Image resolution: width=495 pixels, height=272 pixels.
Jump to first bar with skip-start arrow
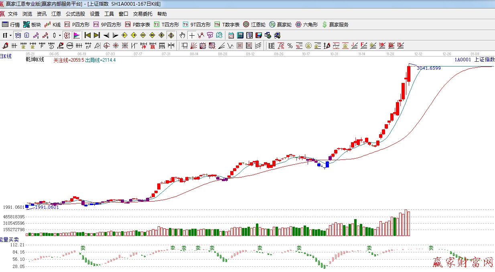tap(87, 35)
